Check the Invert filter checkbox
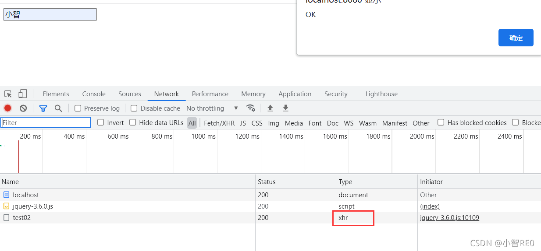This screenshot has height=251, width=541. (101, 122)
